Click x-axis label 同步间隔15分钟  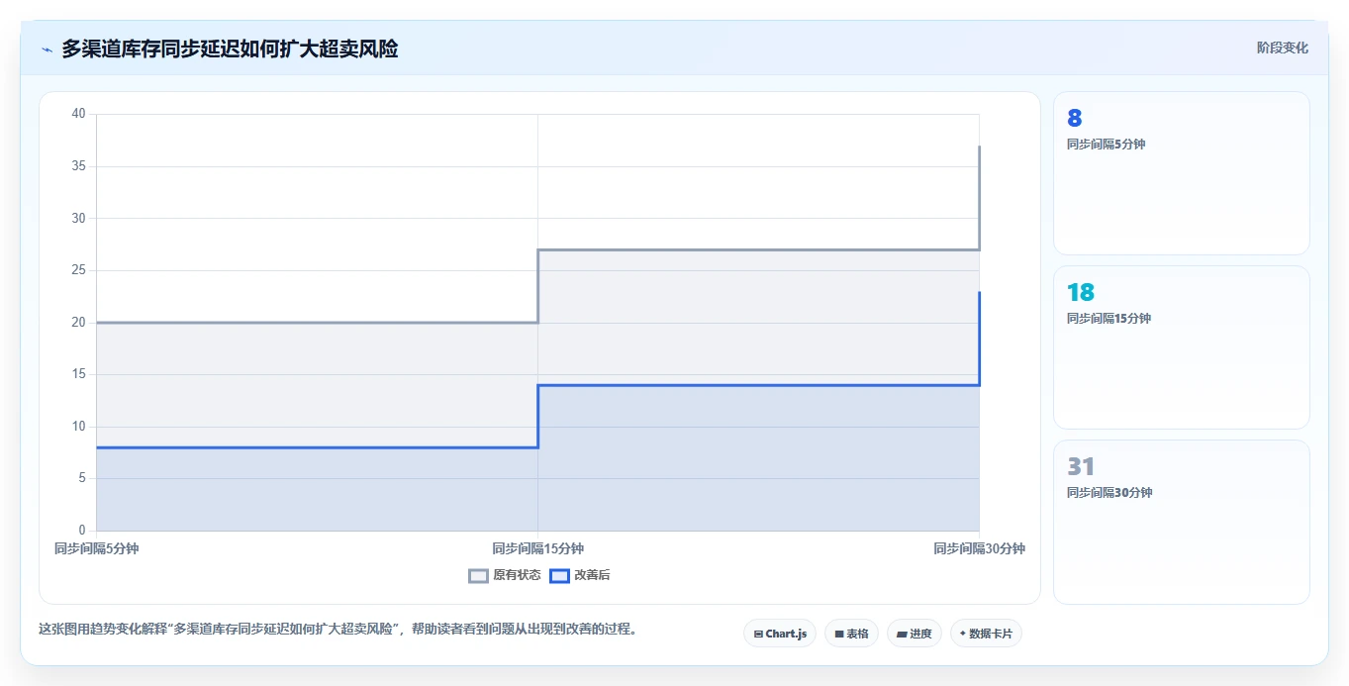tap(537, 548)
